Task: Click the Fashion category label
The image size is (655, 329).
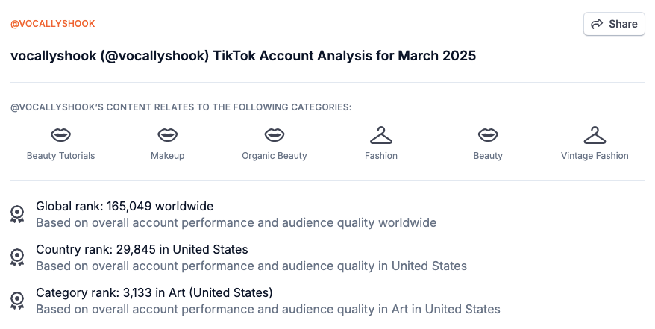Action: pos(381,156)
